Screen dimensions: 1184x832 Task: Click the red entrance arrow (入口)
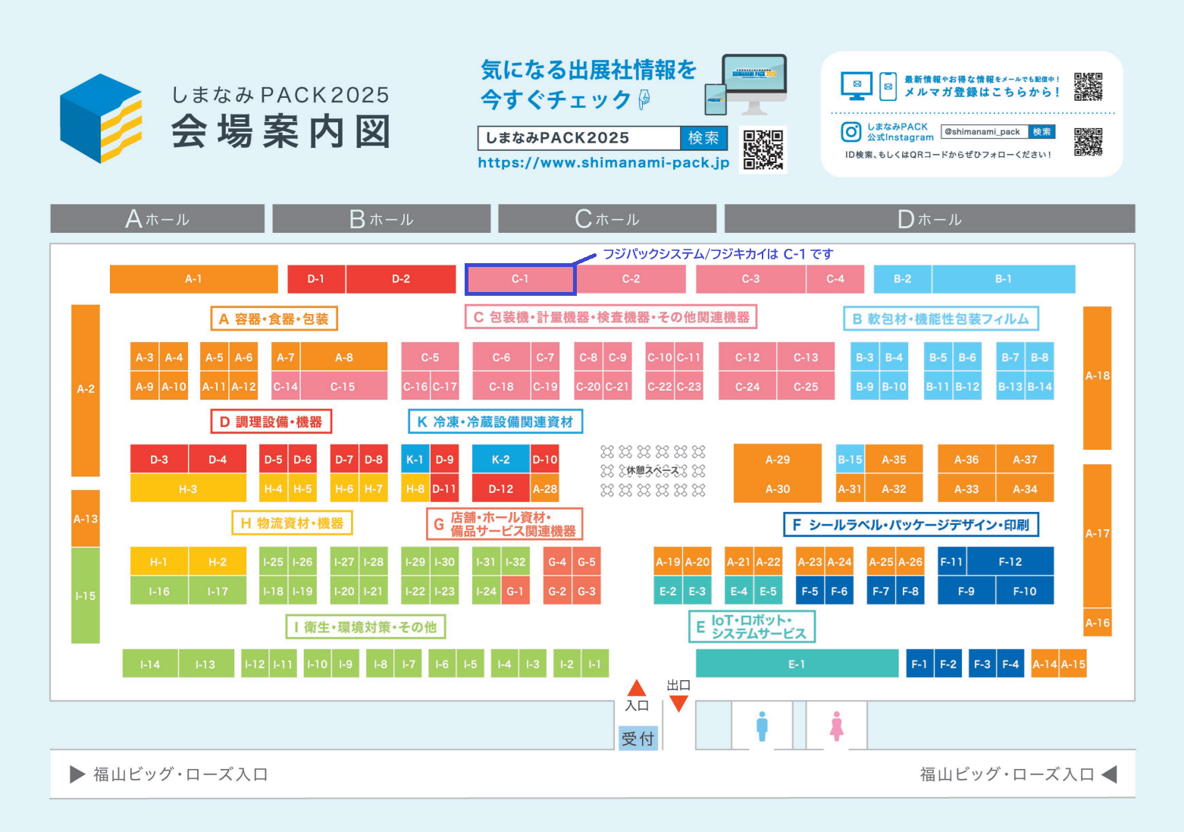[x=637, y=689]
